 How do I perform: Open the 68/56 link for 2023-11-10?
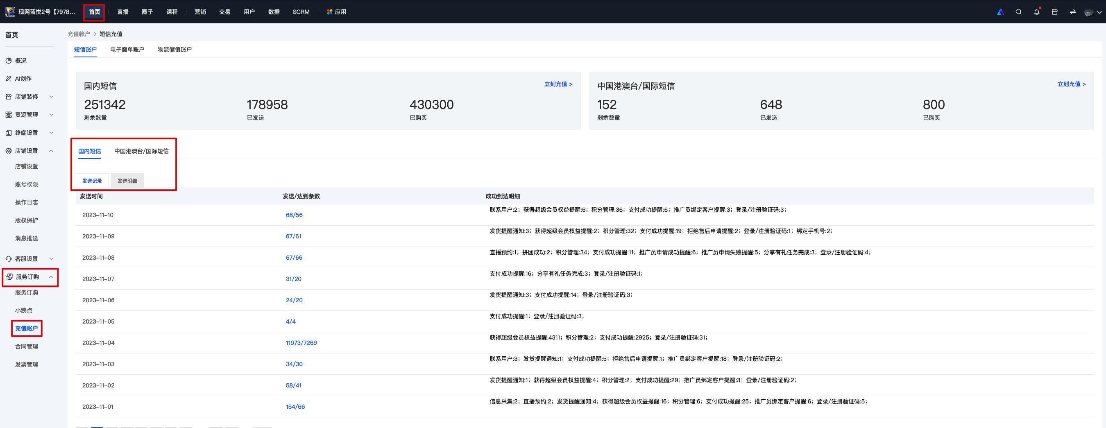(294, 215)
